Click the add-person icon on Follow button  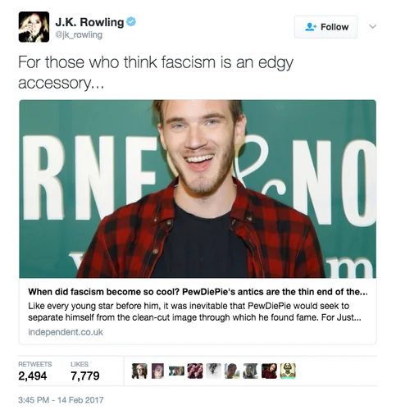(x=311, y=27)
